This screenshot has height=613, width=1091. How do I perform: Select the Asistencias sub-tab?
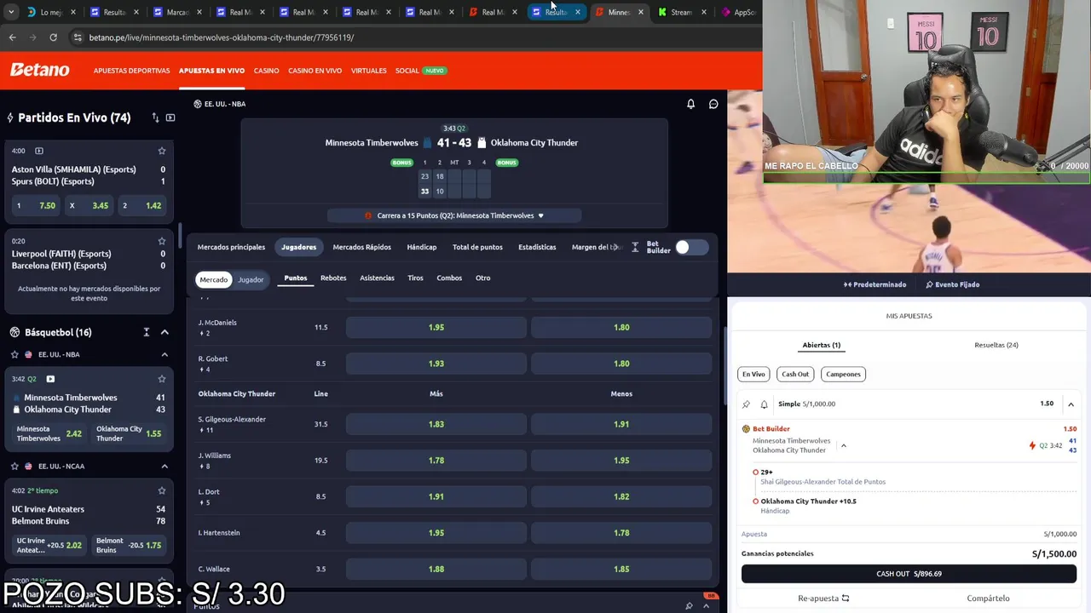pyautogui.click(x=377, y=278)
